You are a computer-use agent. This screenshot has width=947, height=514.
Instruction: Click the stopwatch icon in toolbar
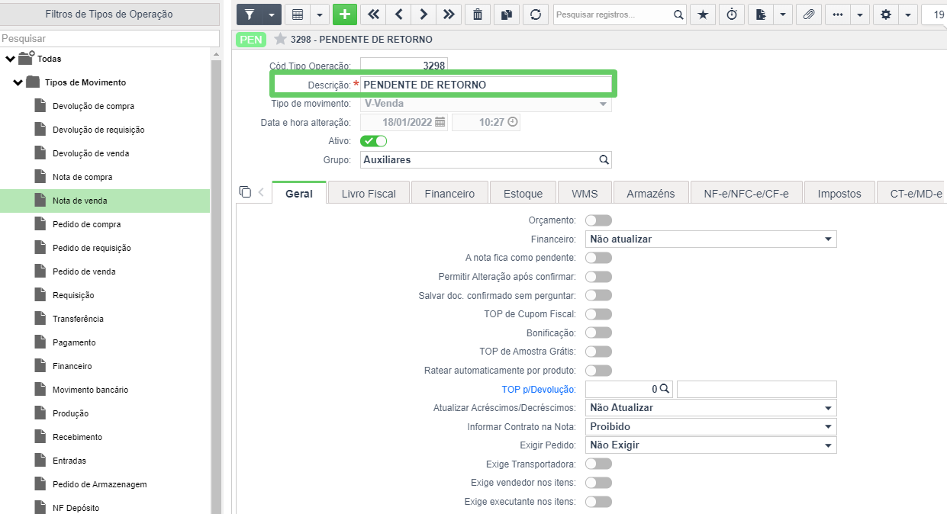732,14
